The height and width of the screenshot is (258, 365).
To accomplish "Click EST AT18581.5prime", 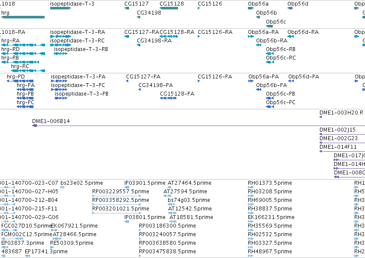I will [x=173, y=222].
